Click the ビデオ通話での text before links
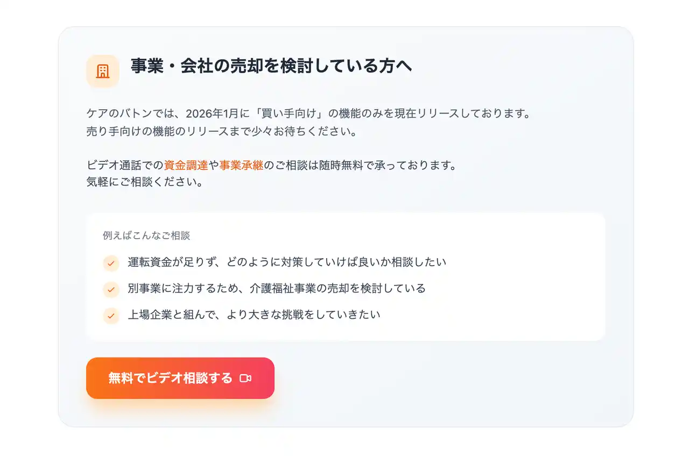Image resolution: width=689 pixels, height=457 pixels. point(125,166)
